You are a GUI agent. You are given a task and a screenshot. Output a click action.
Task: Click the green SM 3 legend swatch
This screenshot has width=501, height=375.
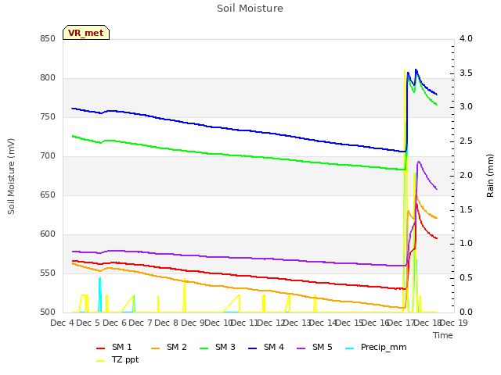[x=204, y=348]
